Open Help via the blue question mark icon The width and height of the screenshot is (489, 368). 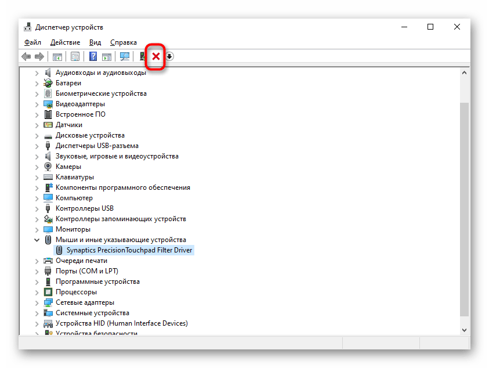[x=93, y=56]
